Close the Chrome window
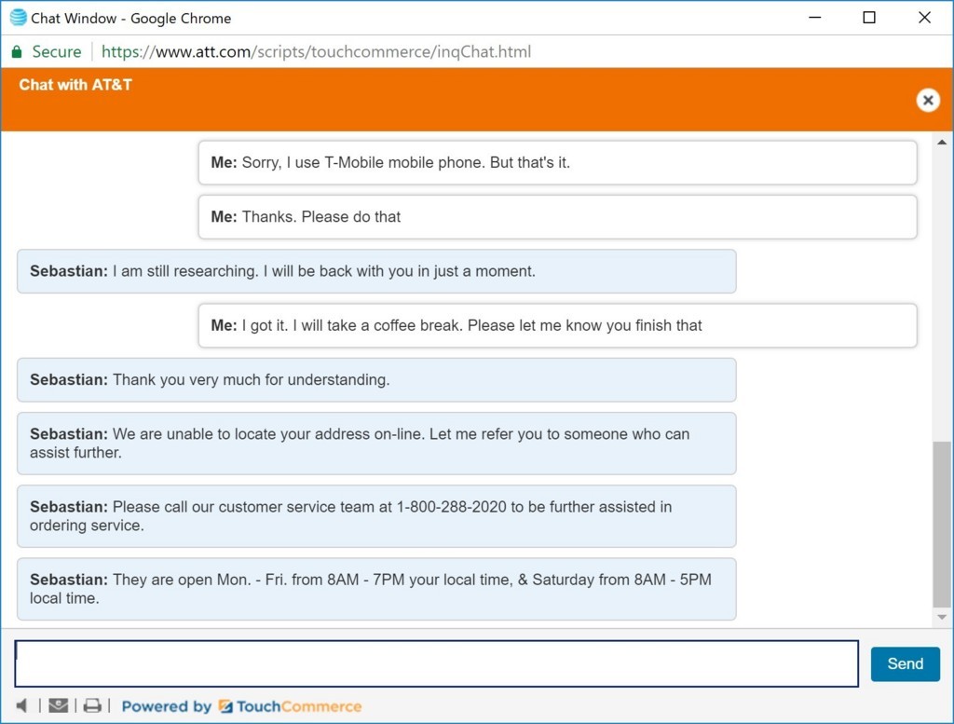 pyautogui.click(x=924, y=18)
